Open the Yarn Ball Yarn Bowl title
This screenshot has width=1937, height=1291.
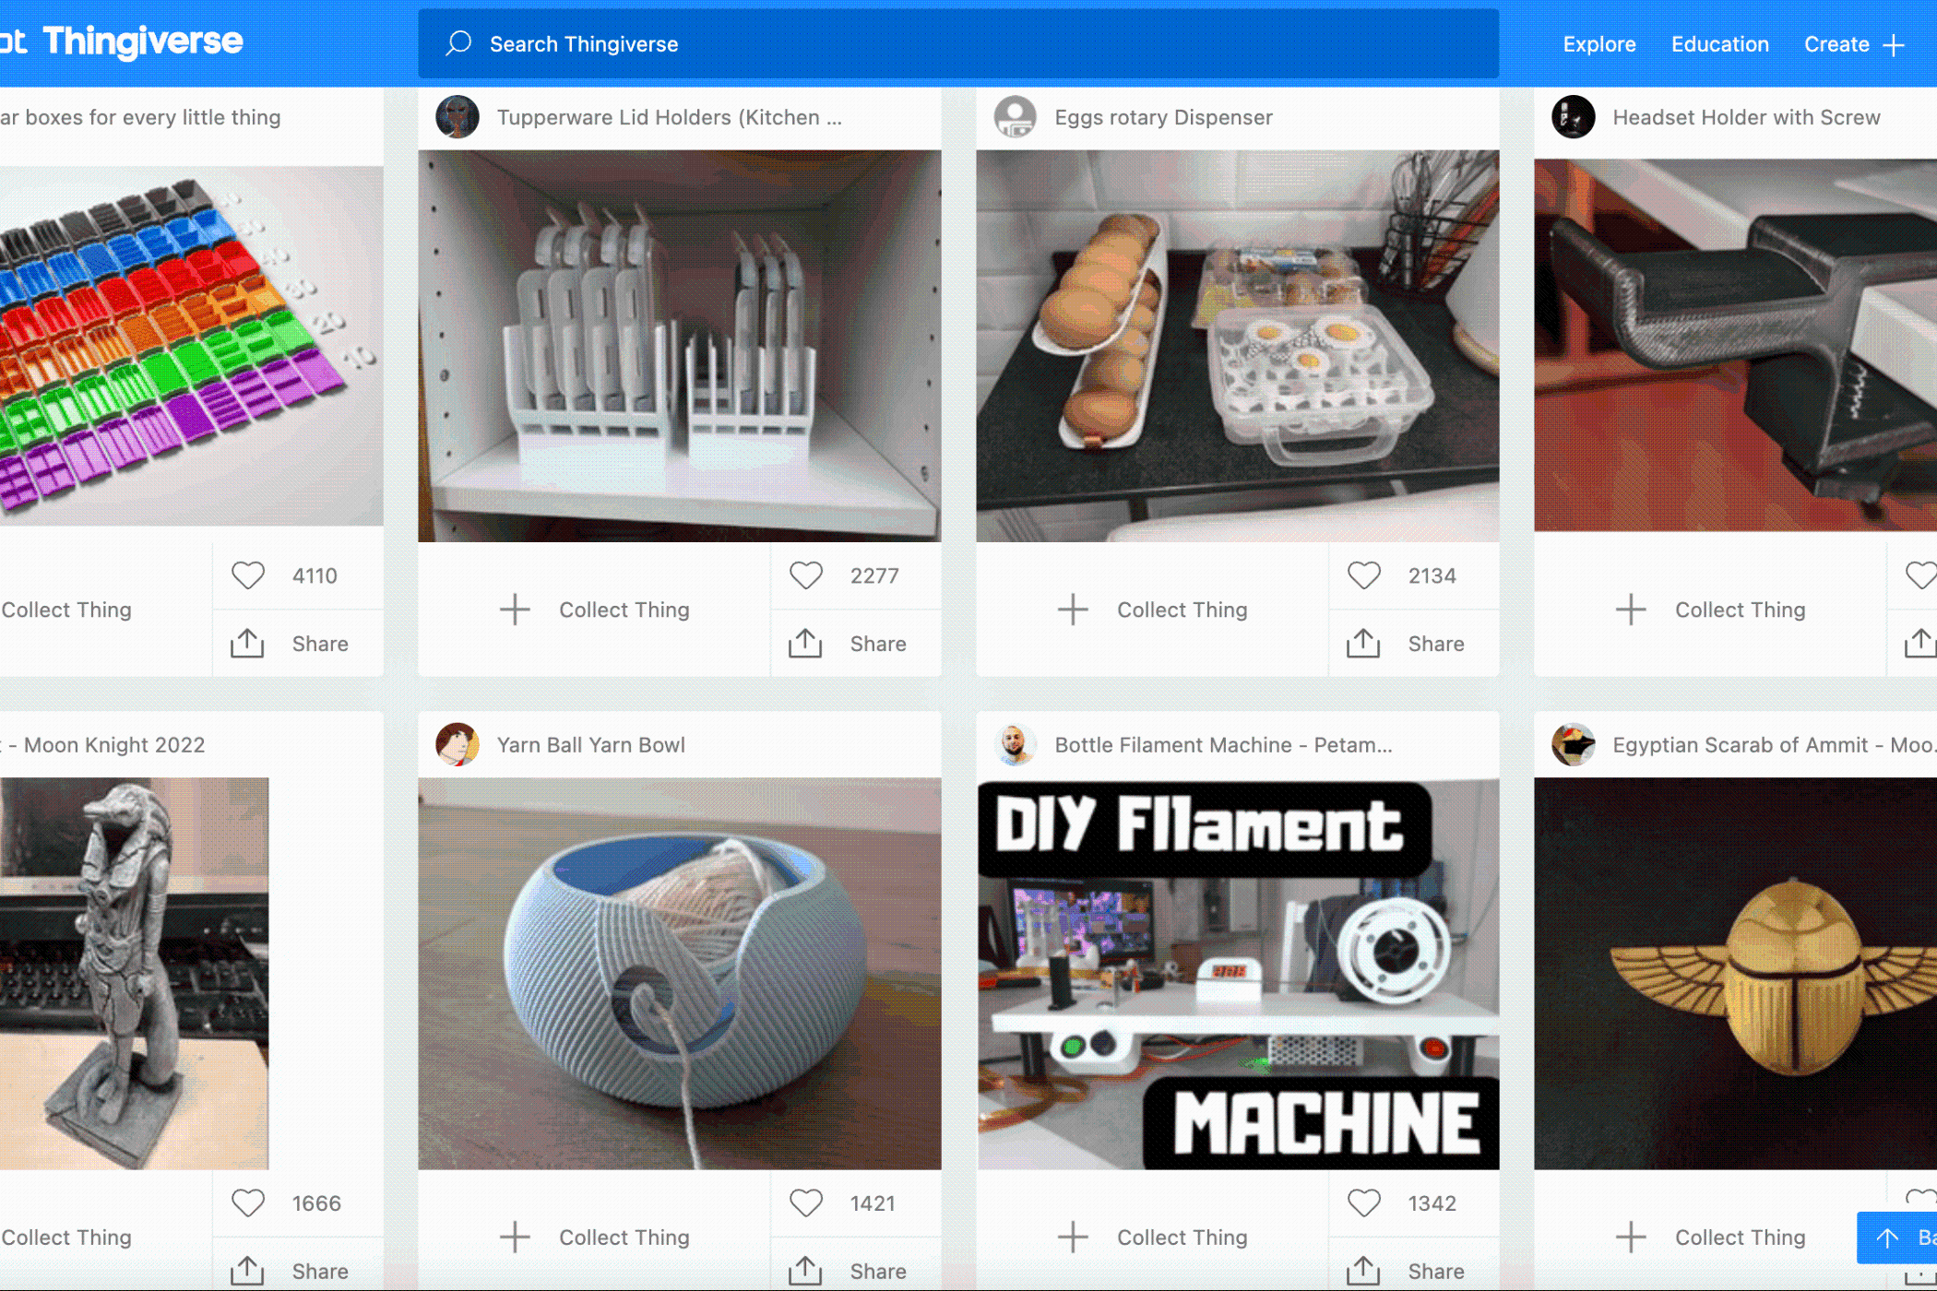pyautogui.click(x=591, y=744)
